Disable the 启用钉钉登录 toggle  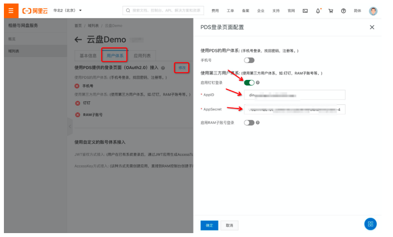pyautogui.click(x=249, y=82)
